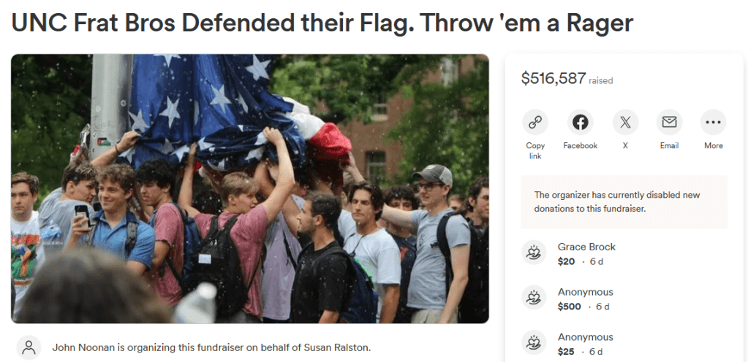Click the fundraiser title heading
Image resolution: width=748 pixels, height=362 pixels.
point(322,23)
